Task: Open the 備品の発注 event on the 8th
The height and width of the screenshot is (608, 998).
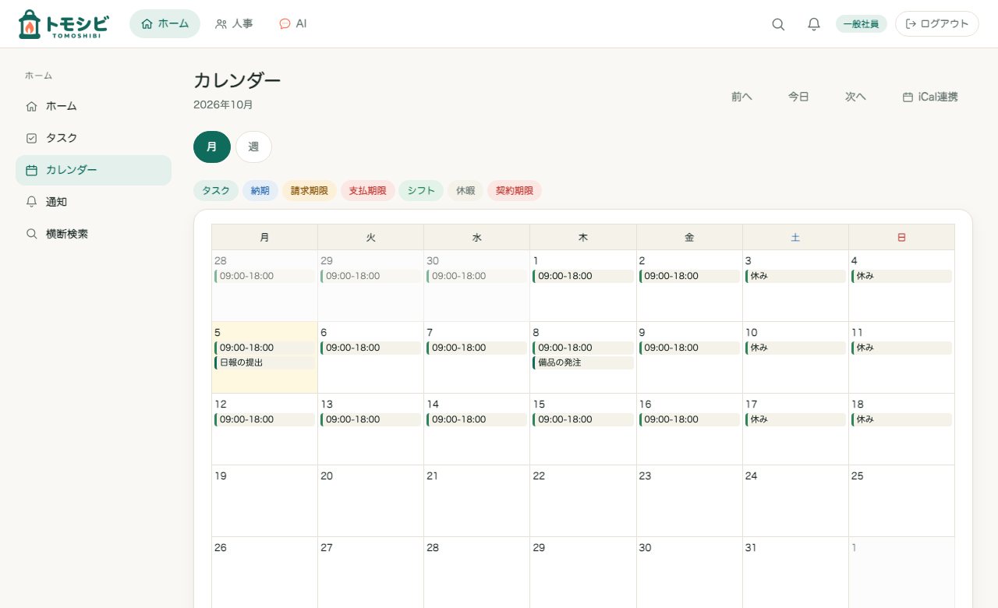Action: (583, 362)
